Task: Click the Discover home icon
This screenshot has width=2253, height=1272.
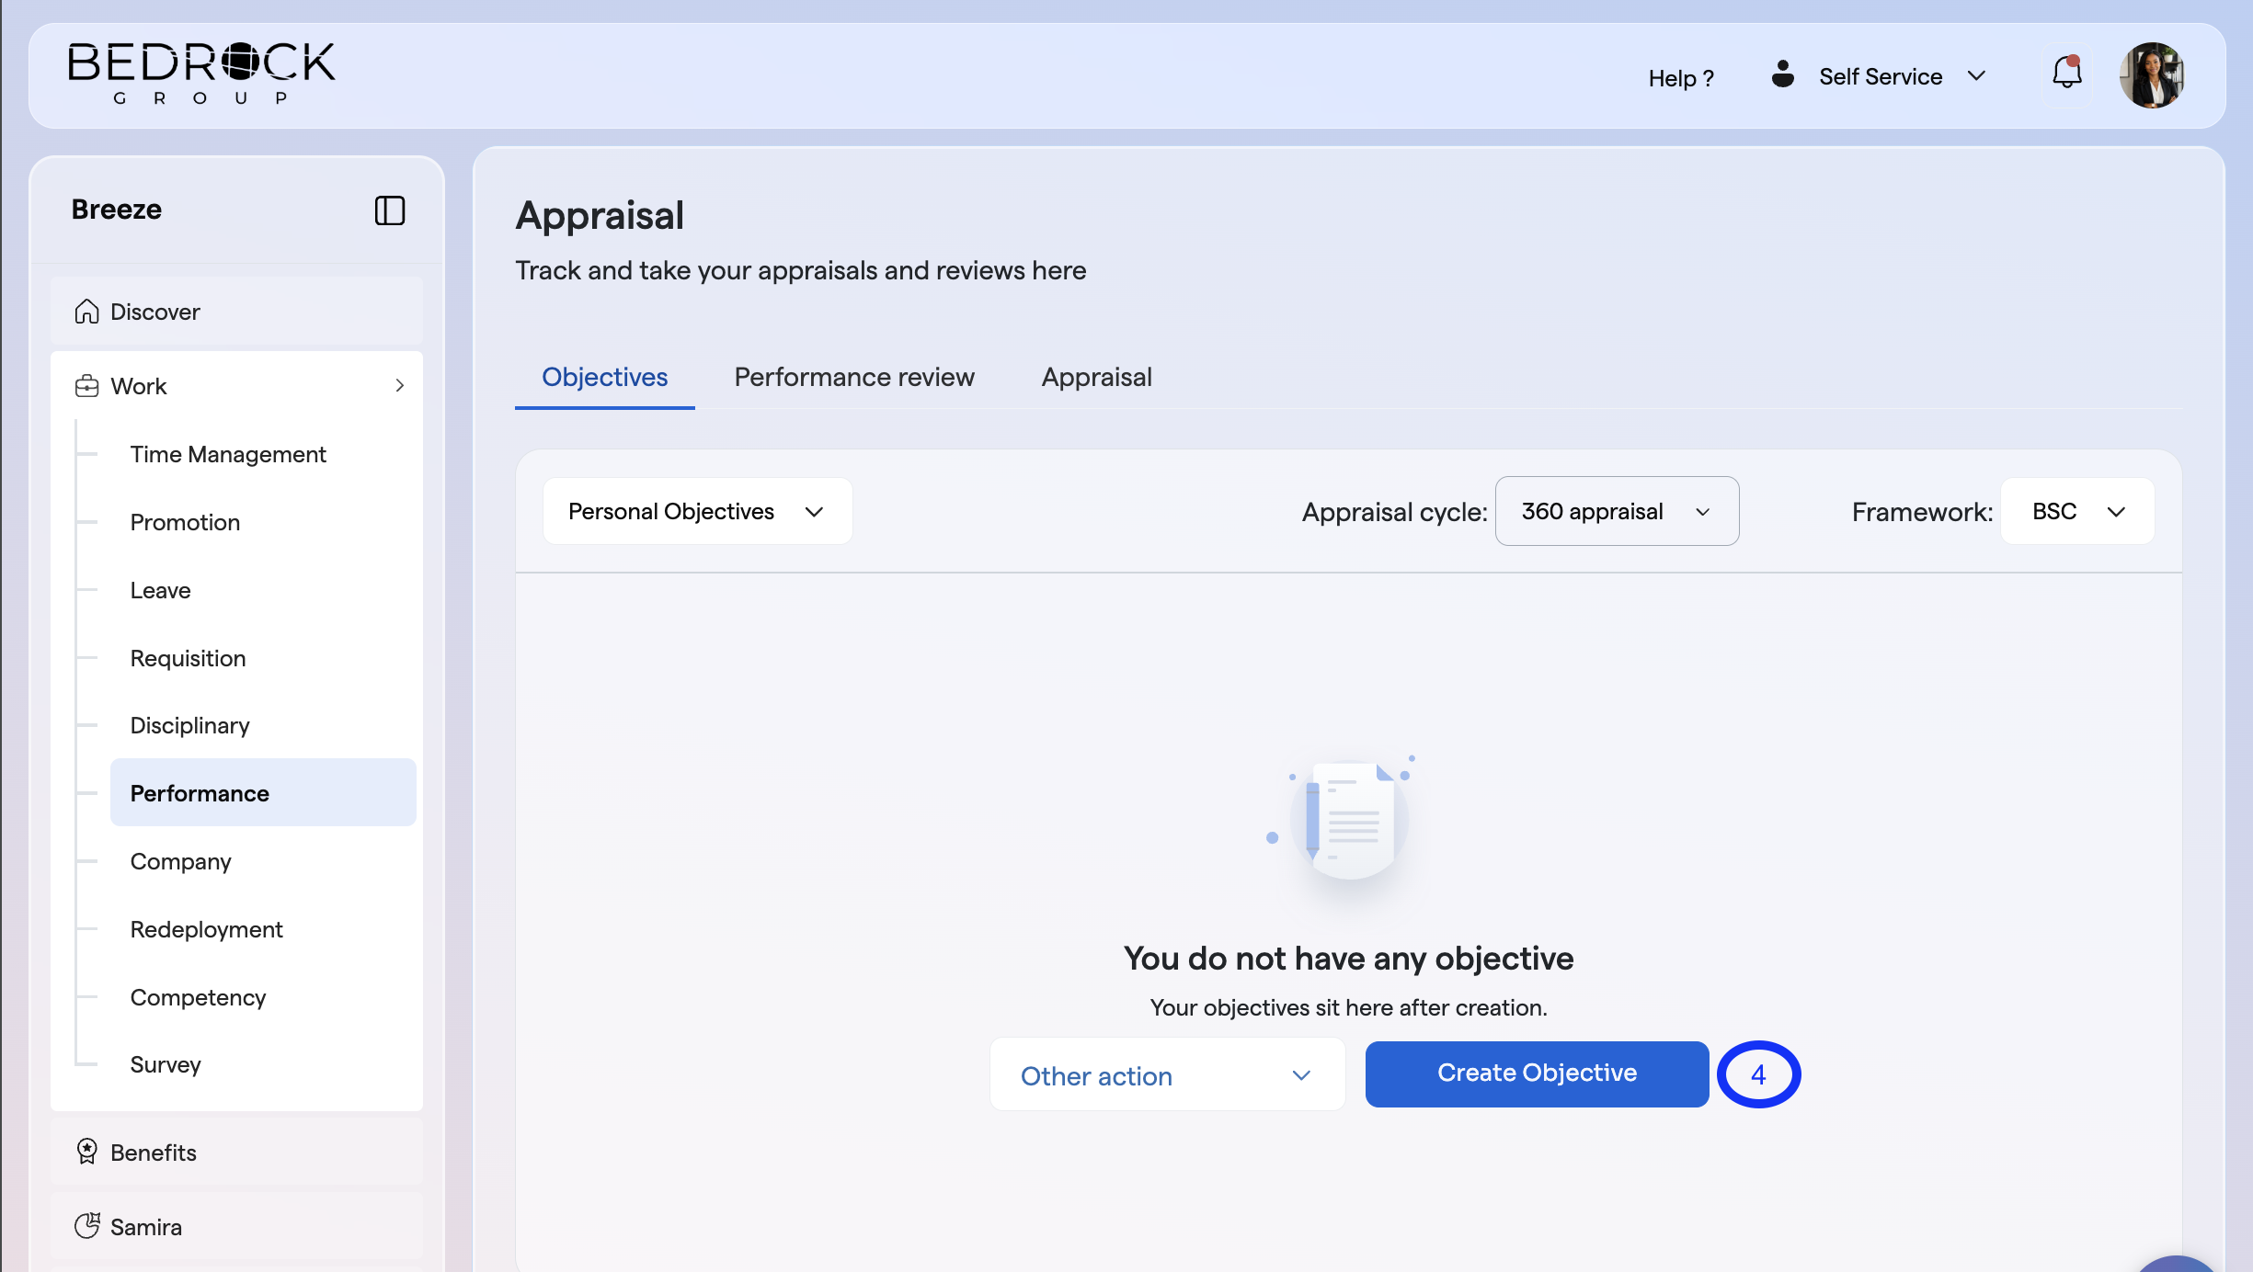Action: pos(87,312)
